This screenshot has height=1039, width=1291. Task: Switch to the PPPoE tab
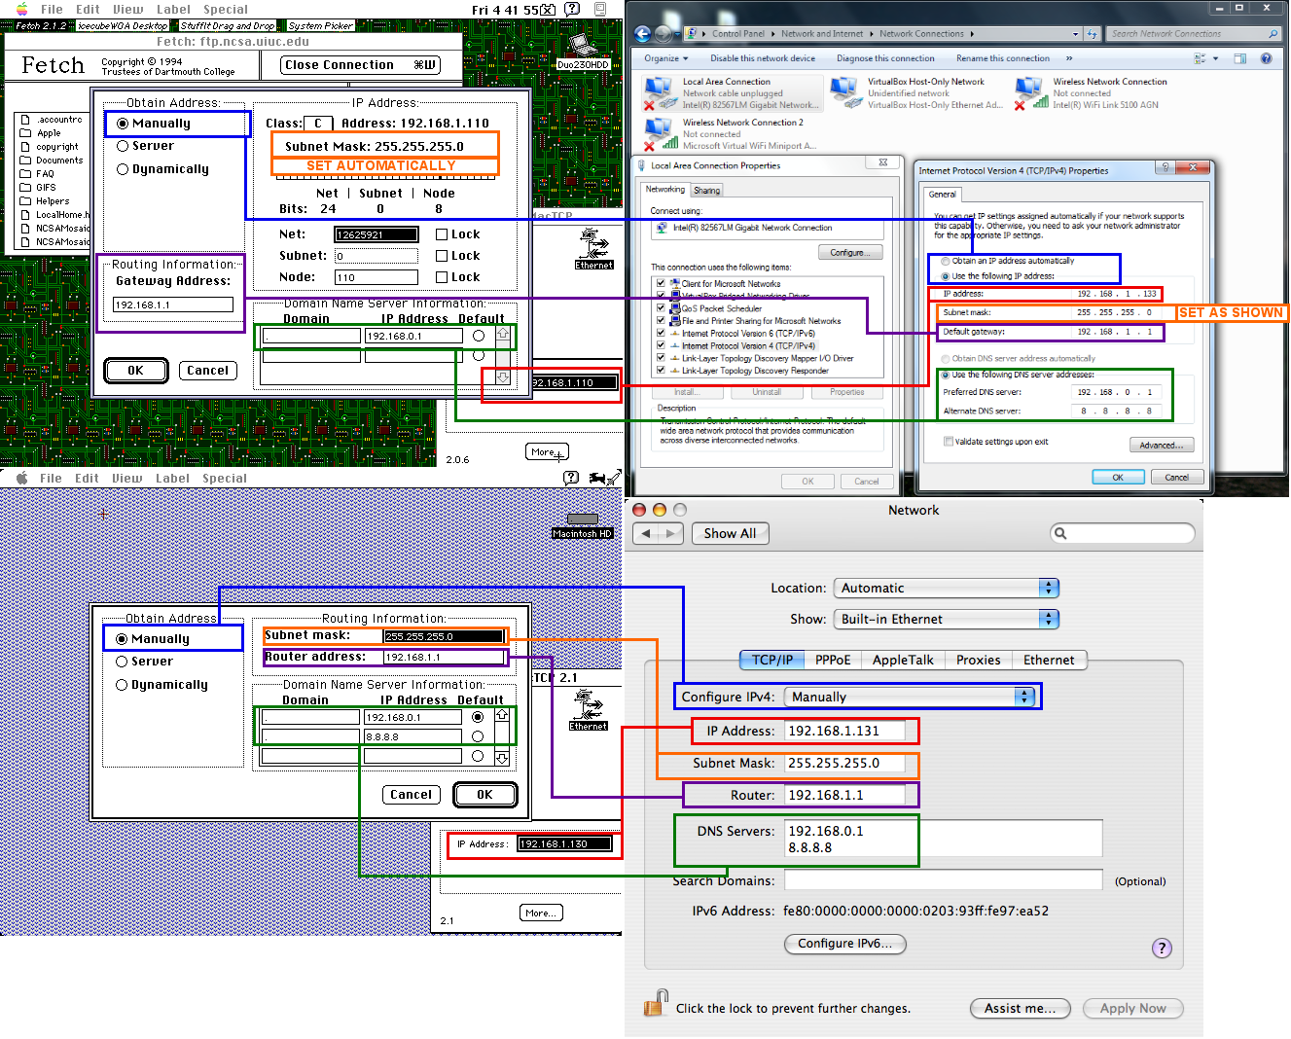click(x=833, y=660)
